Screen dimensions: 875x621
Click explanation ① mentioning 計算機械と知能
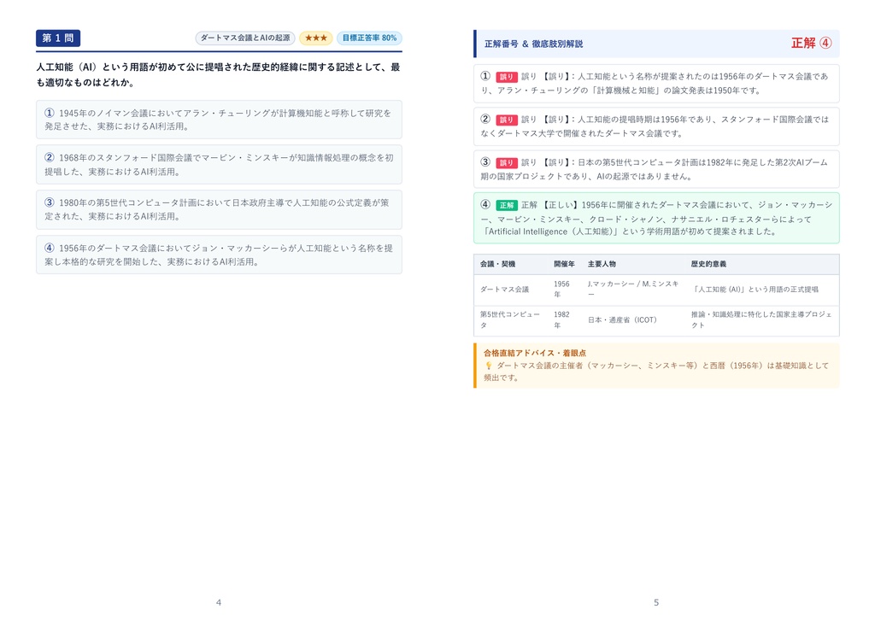coord(656,84)
